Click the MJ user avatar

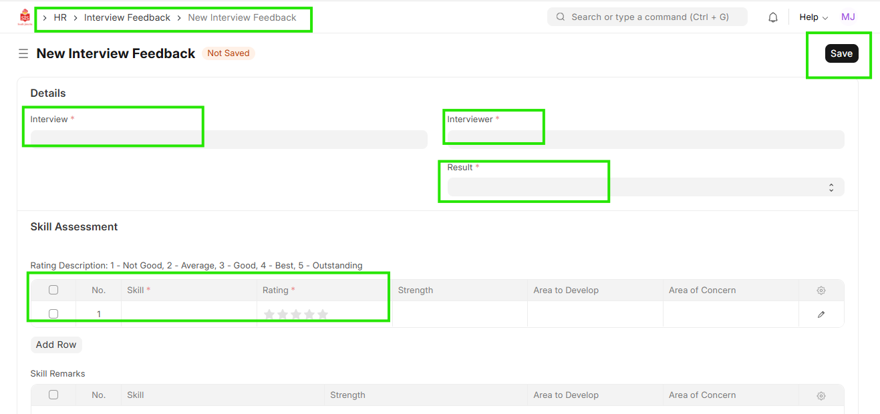point(848,17)
